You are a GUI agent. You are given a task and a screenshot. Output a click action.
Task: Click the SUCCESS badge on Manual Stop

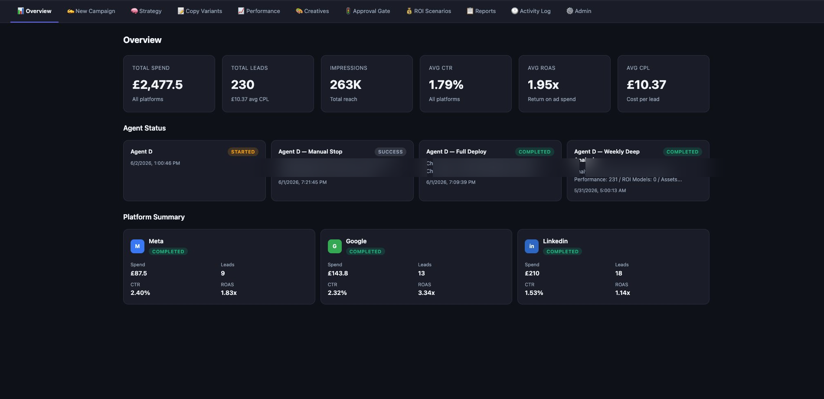pyautogui.click(x=390, y=152)
